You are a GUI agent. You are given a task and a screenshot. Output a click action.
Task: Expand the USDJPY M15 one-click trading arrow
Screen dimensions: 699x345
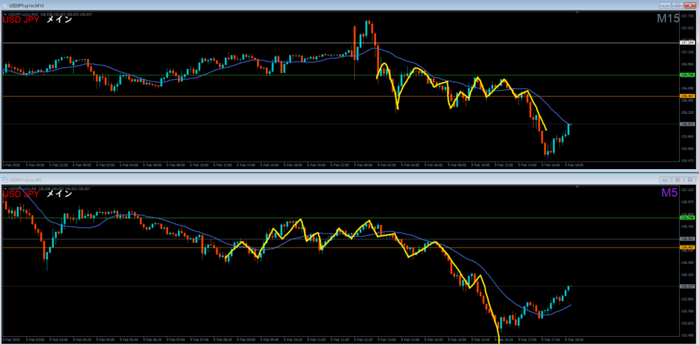pos(4,14)
